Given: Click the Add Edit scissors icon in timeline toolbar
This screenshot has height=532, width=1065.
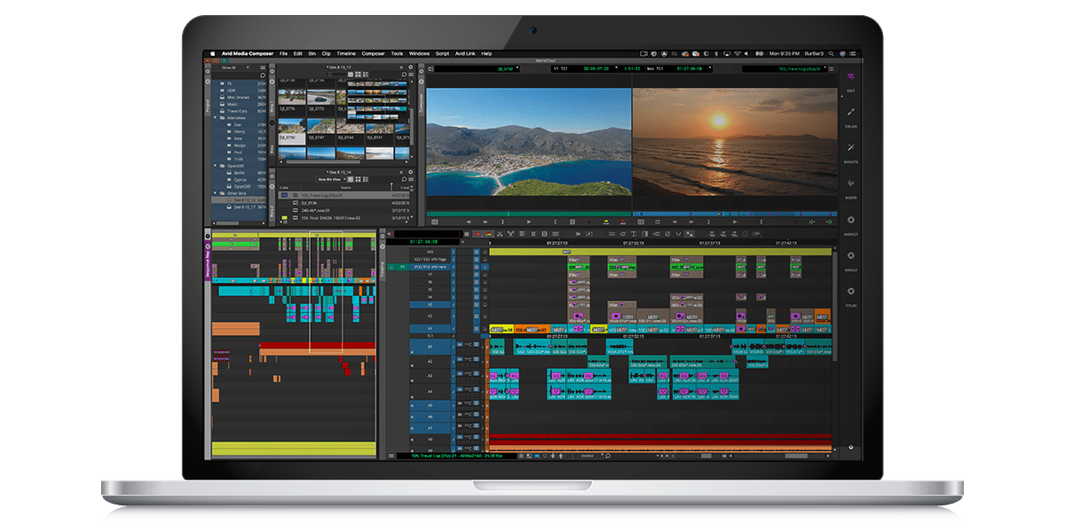Looking at the screenshot, I should 510,233.
